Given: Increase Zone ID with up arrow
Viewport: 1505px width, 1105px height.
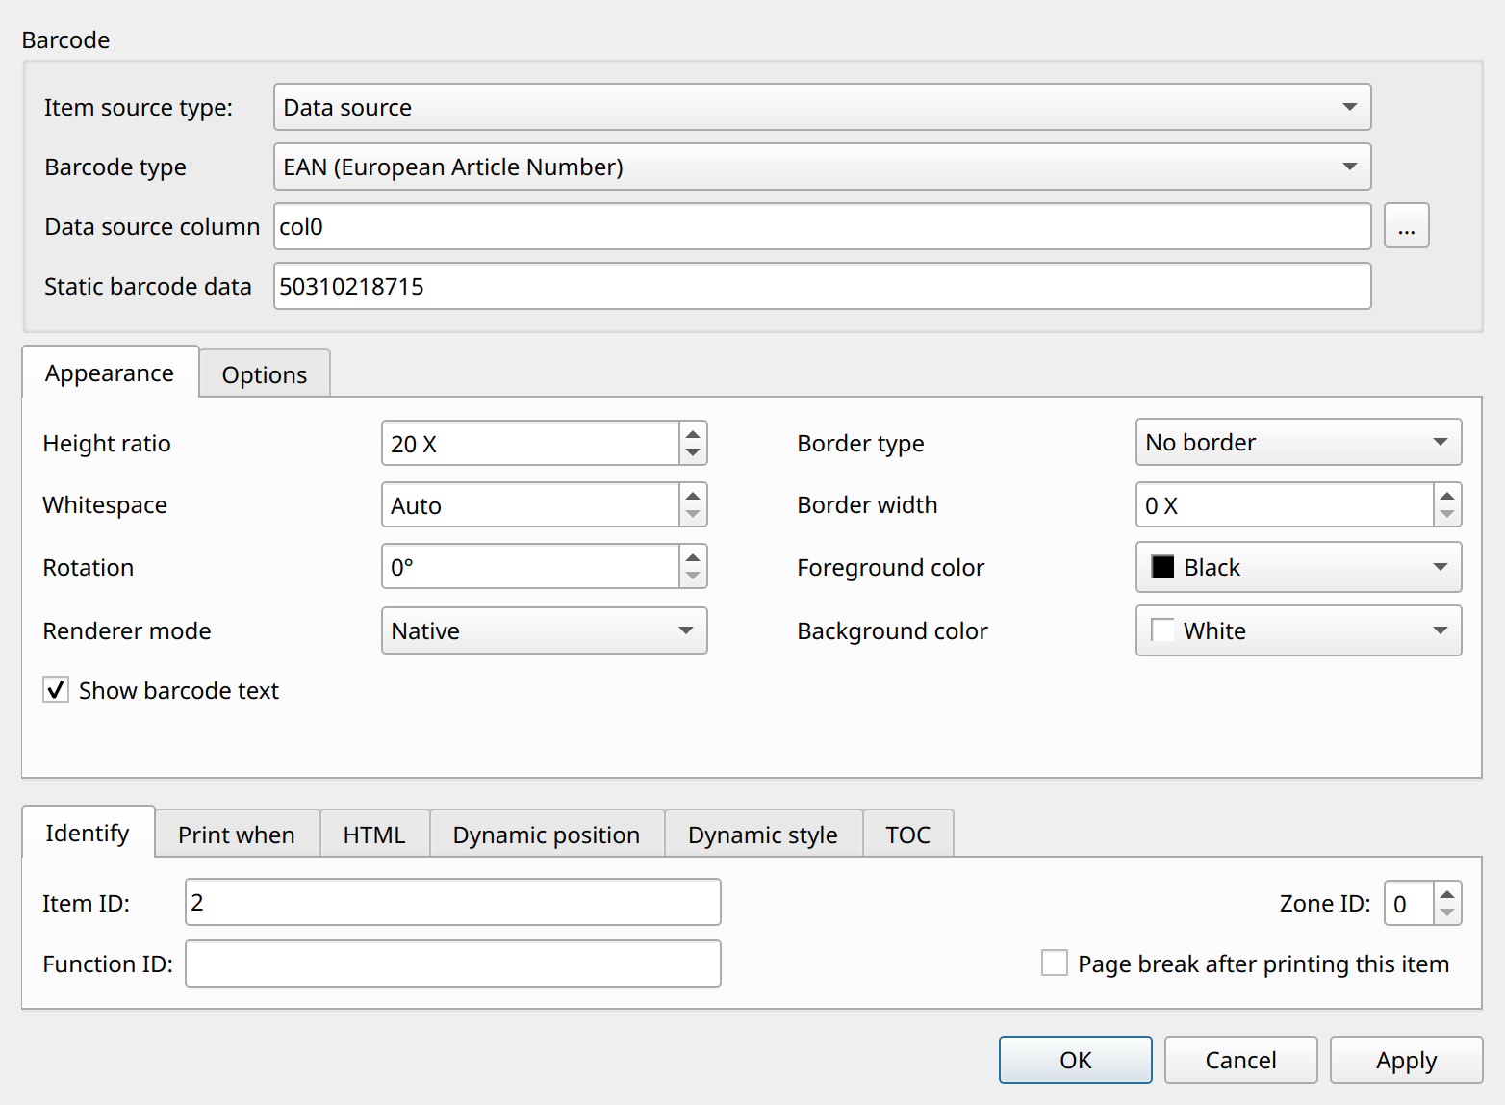Looking at the screenshot, I should pyautogui.click(x=1447, y=893).
